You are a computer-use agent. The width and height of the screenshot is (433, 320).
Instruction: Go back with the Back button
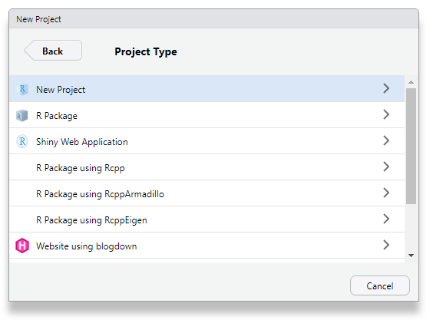point(53,50)
